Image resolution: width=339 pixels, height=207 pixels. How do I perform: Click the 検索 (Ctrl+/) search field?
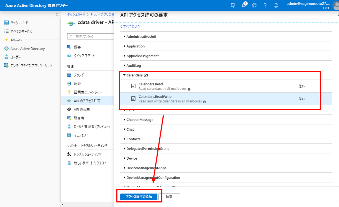[90, 36]
